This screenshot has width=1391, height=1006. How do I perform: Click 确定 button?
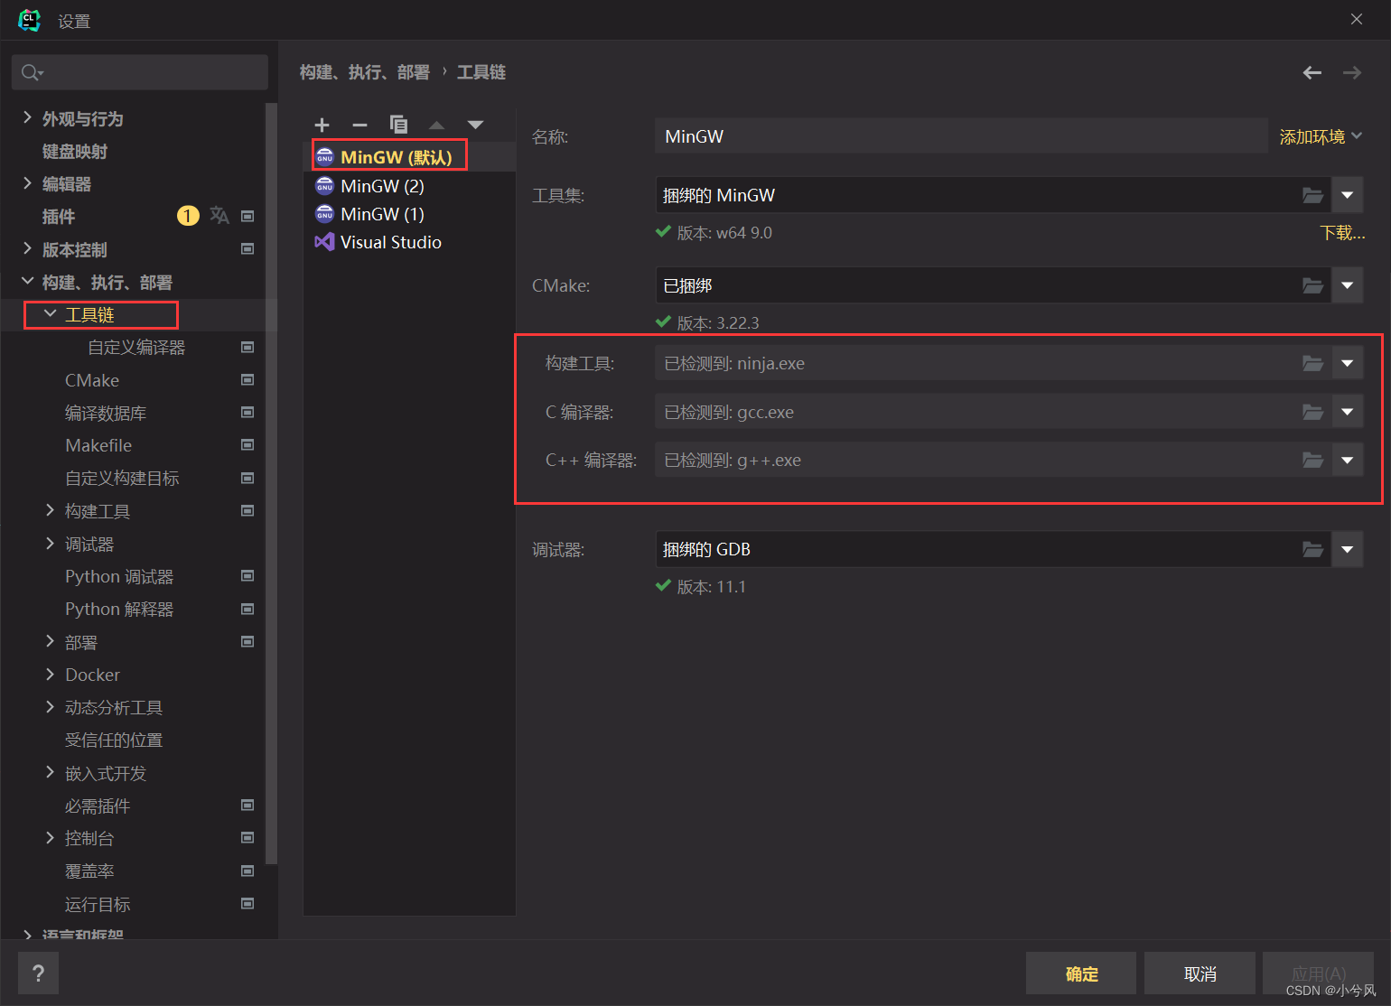(1081, 973)
